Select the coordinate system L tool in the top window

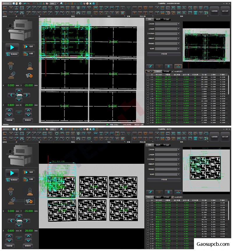point(5,8)
